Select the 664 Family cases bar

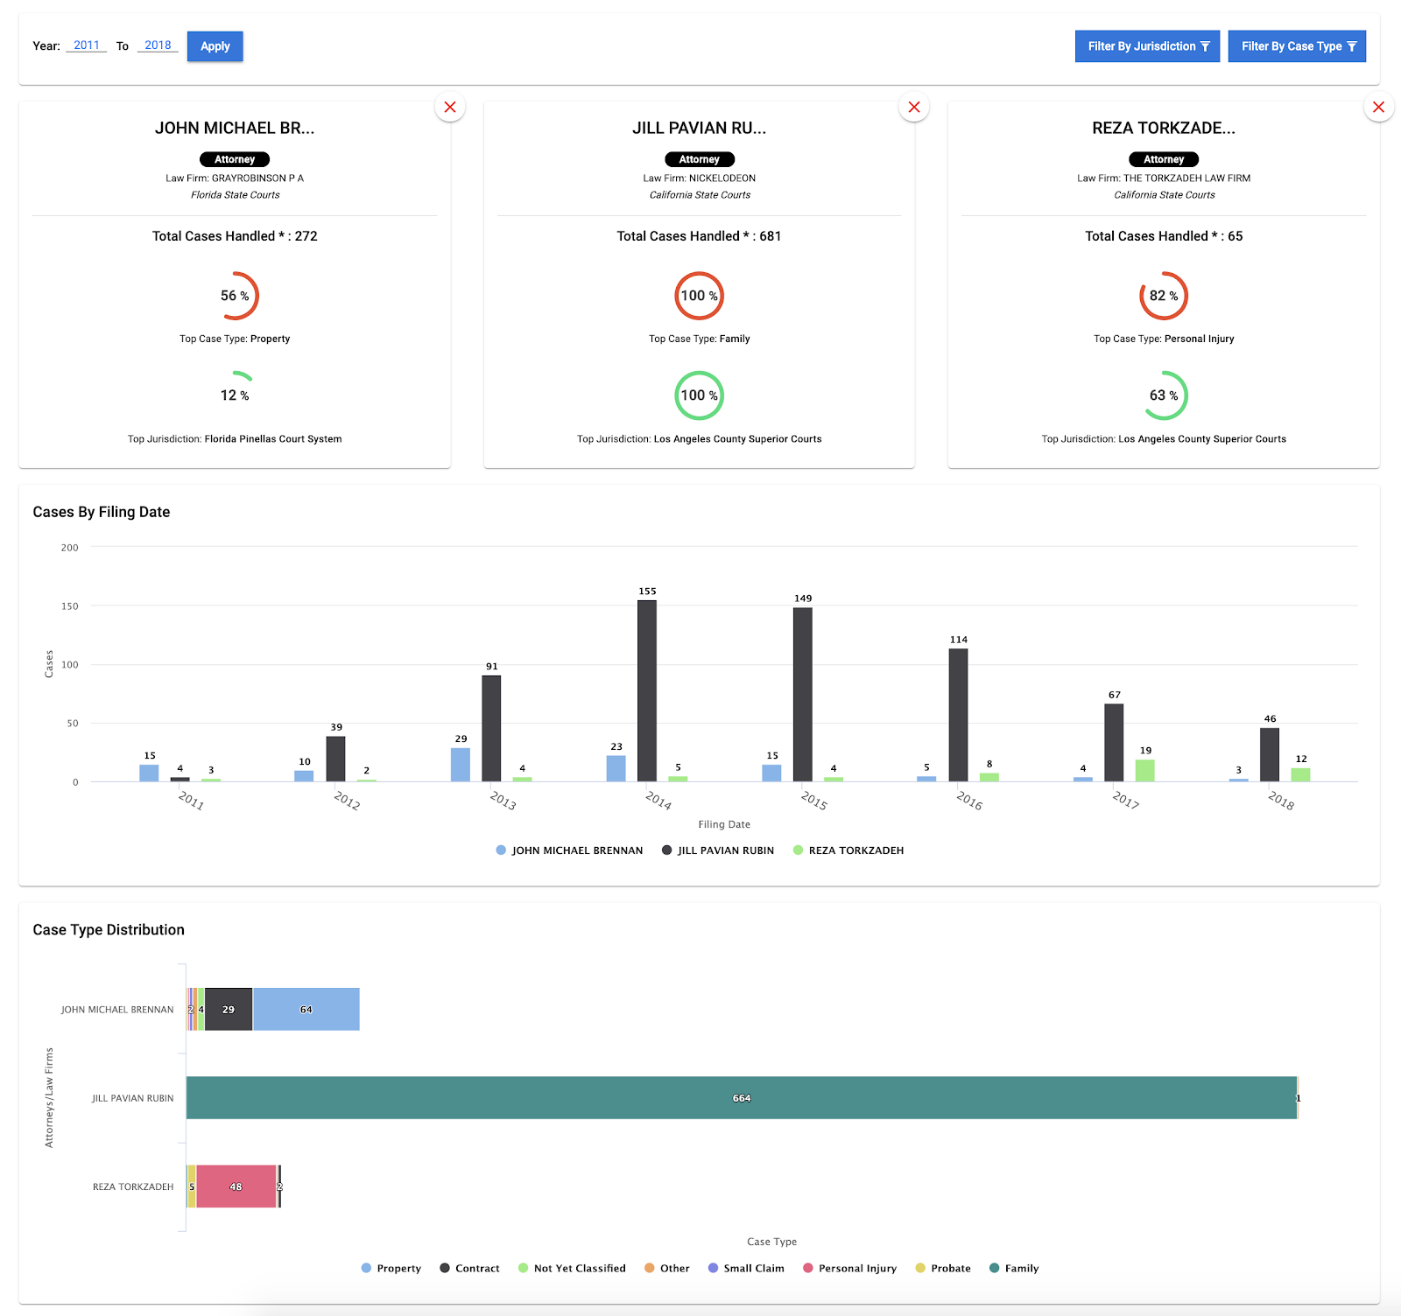coord(741,1097)
